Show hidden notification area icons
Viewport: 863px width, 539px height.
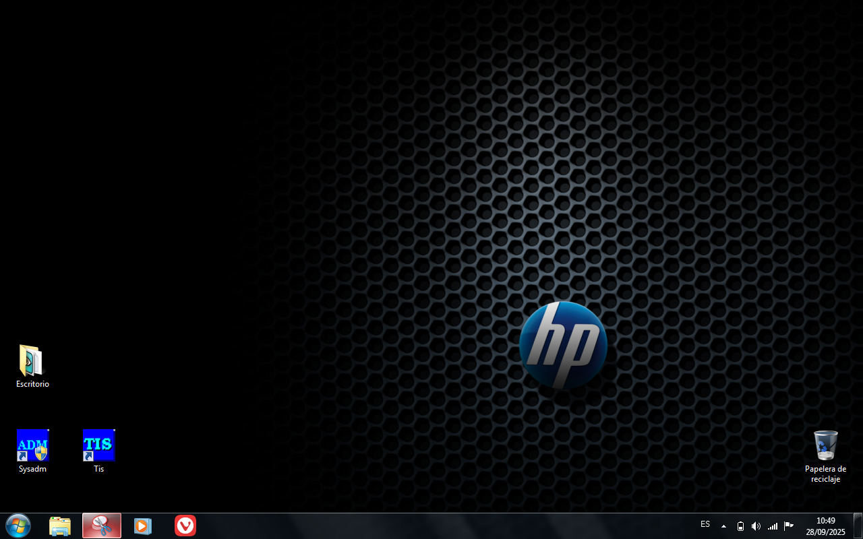[723, 526]
